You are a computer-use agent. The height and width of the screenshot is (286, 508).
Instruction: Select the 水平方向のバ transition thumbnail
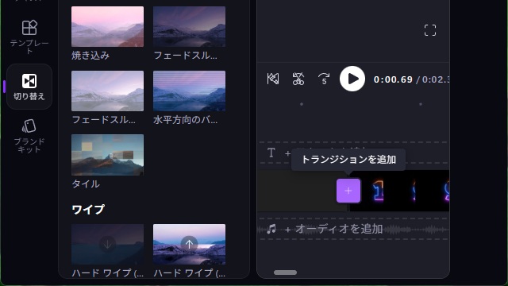(189, 91)
